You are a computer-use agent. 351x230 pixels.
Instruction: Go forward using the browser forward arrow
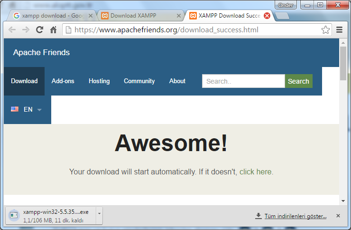[26, 30]
